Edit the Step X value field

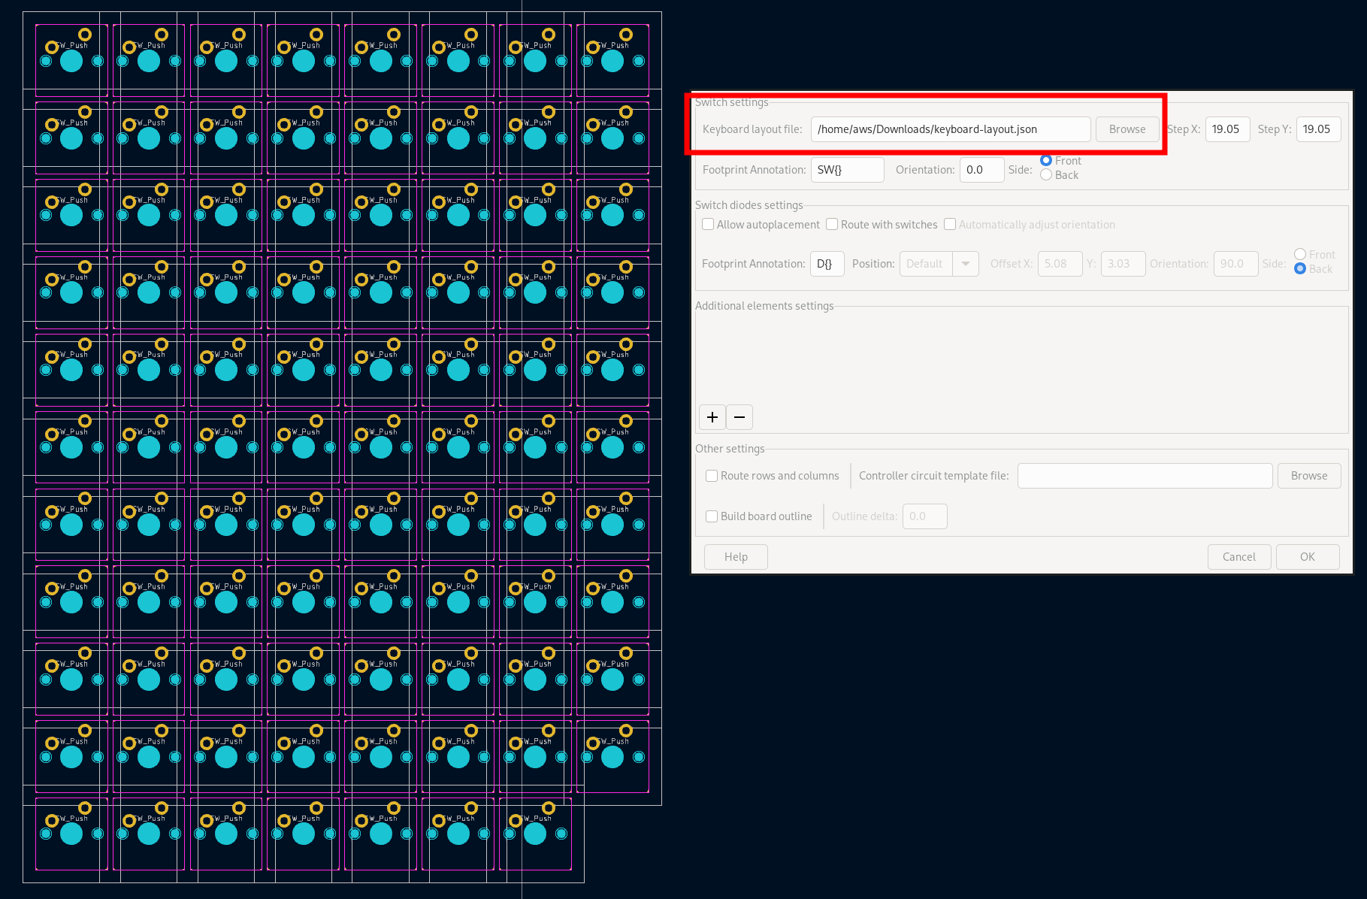(1228, 129)
